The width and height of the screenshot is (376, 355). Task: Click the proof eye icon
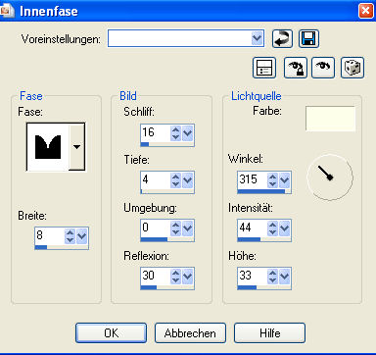(x=323, y=68)
